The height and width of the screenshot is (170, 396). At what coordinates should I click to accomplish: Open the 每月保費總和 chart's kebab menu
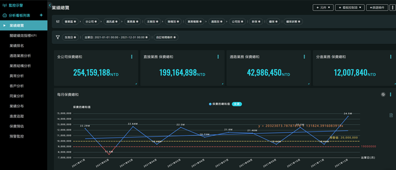point(391,95)
